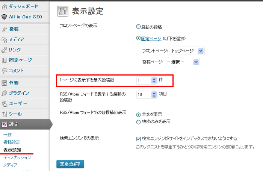Click the RSS feed item count field
The width and height of the screenshot is (263, 171).
tap(144, 95)
